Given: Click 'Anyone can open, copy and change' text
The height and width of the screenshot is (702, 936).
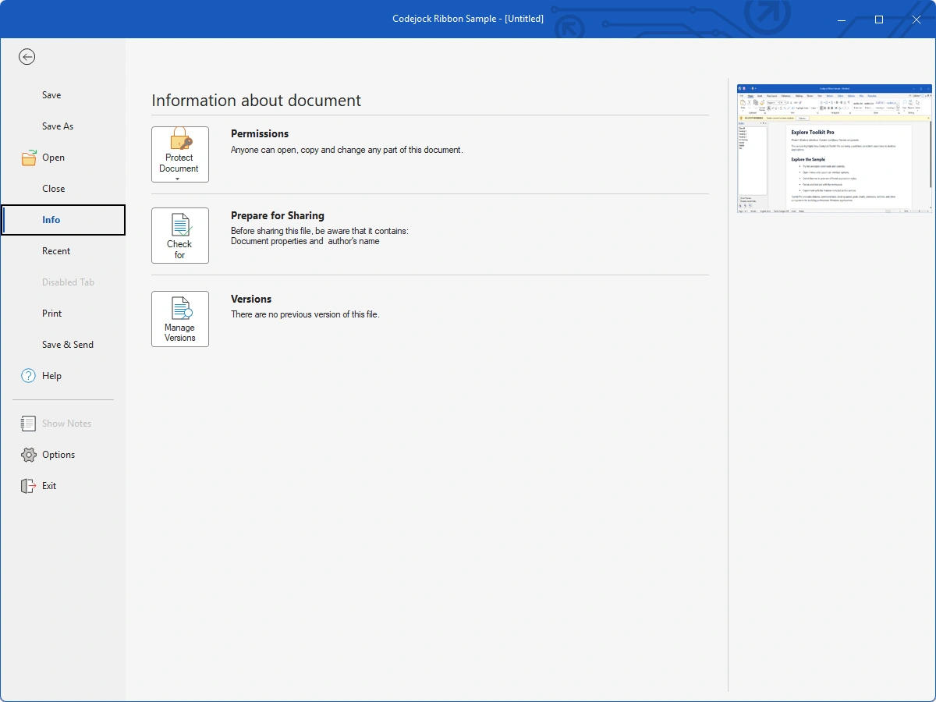Looking at the screenshot, I should click(347, 150).
